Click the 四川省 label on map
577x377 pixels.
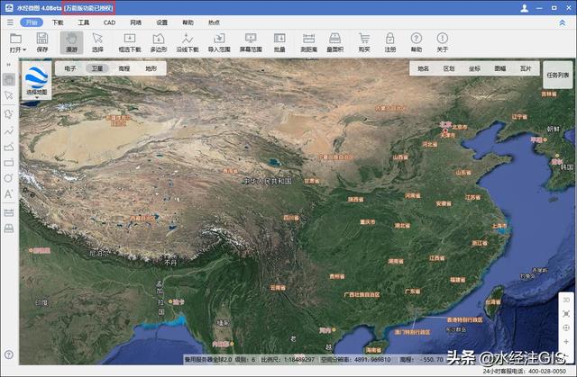pos(291,218)
